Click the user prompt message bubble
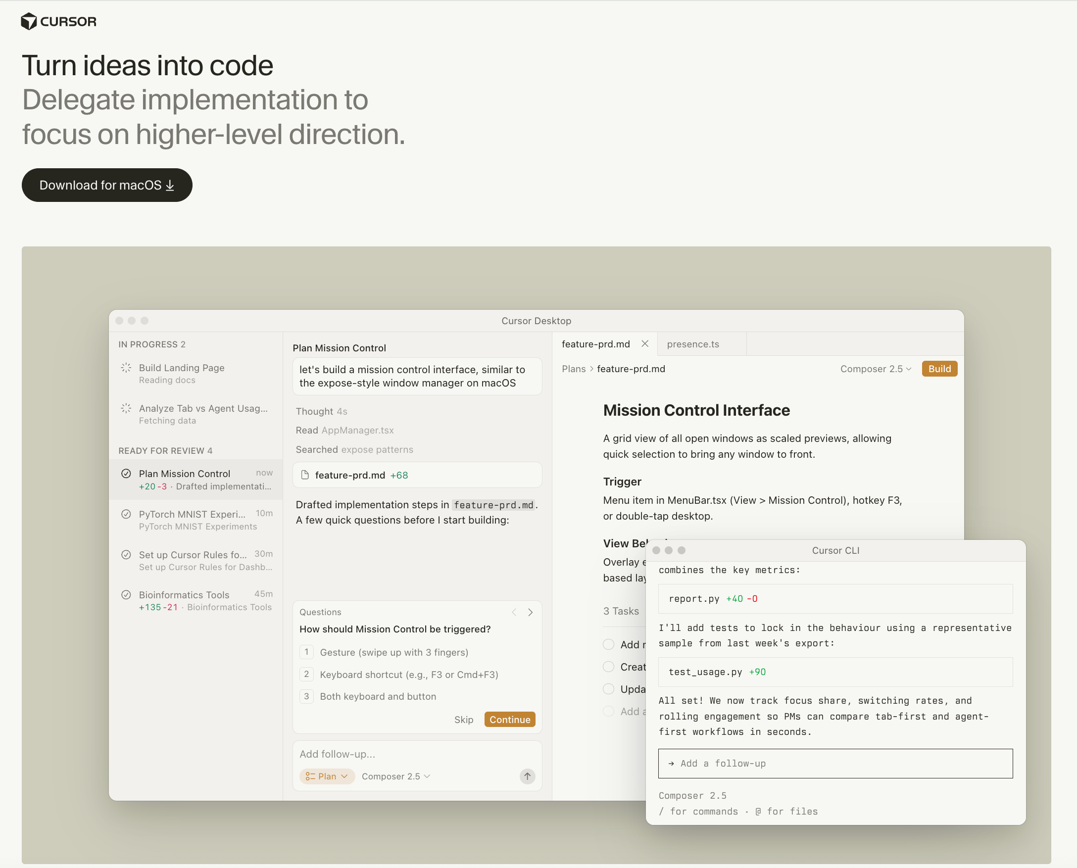This screenshot has width=1077, height=868. point(417,376)
